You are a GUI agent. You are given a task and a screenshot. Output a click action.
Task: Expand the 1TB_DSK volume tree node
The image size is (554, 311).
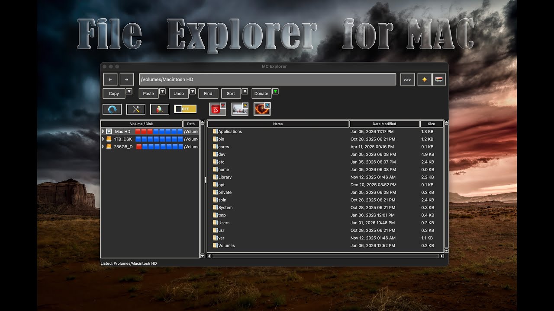point(103,139)
